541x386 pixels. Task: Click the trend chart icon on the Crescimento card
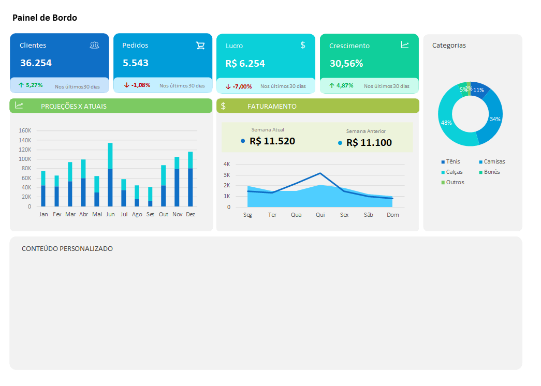[x=405, y=45]
